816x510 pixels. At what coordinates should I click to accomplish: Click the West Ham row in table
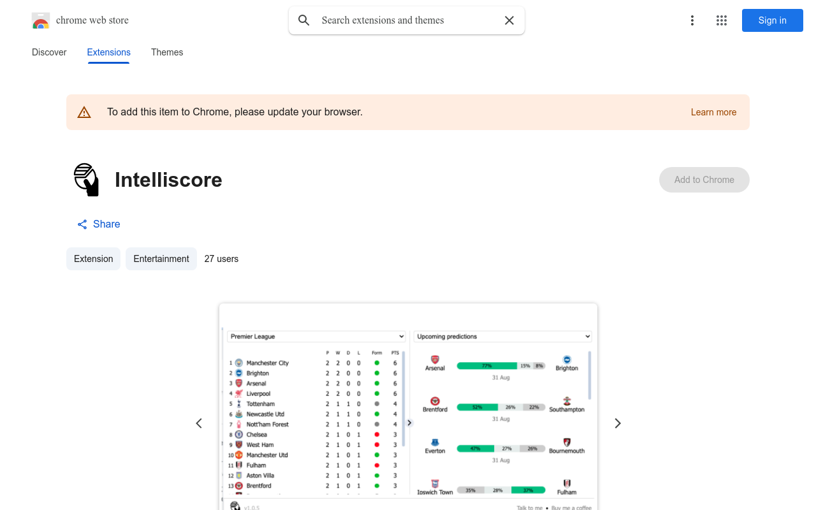click(314, 444)
